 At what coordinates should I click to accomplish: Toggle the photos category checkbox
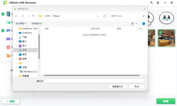(x=3, y=30)
